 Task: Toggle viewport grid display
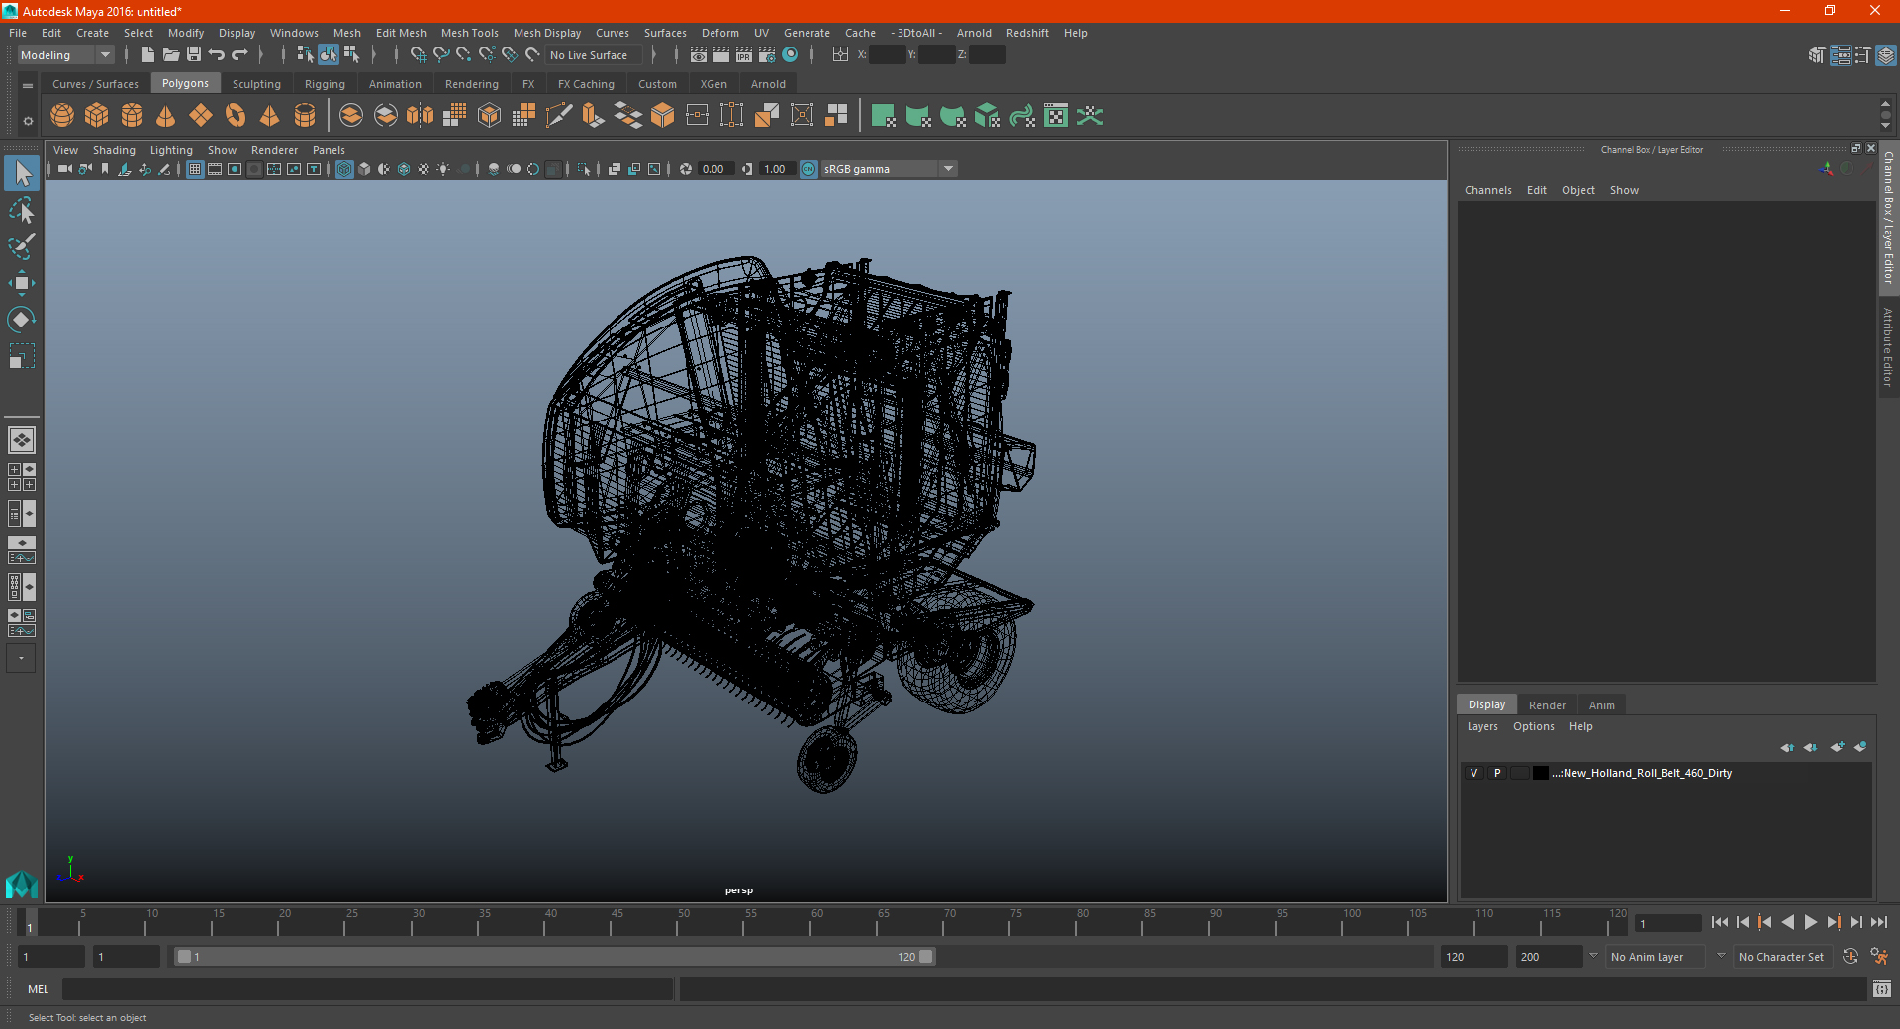point(195,169)
